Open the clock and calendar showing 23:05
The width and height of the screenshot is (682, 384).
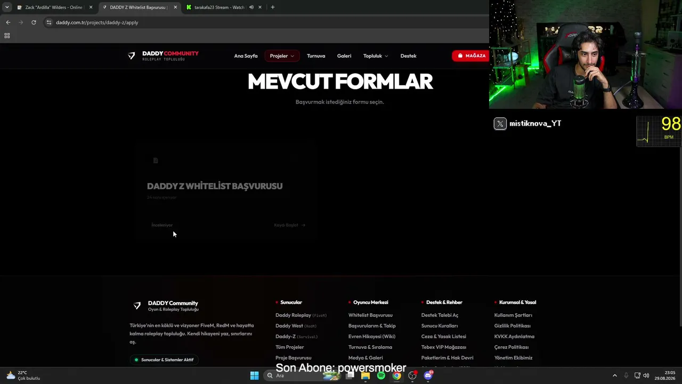(665, 375)
